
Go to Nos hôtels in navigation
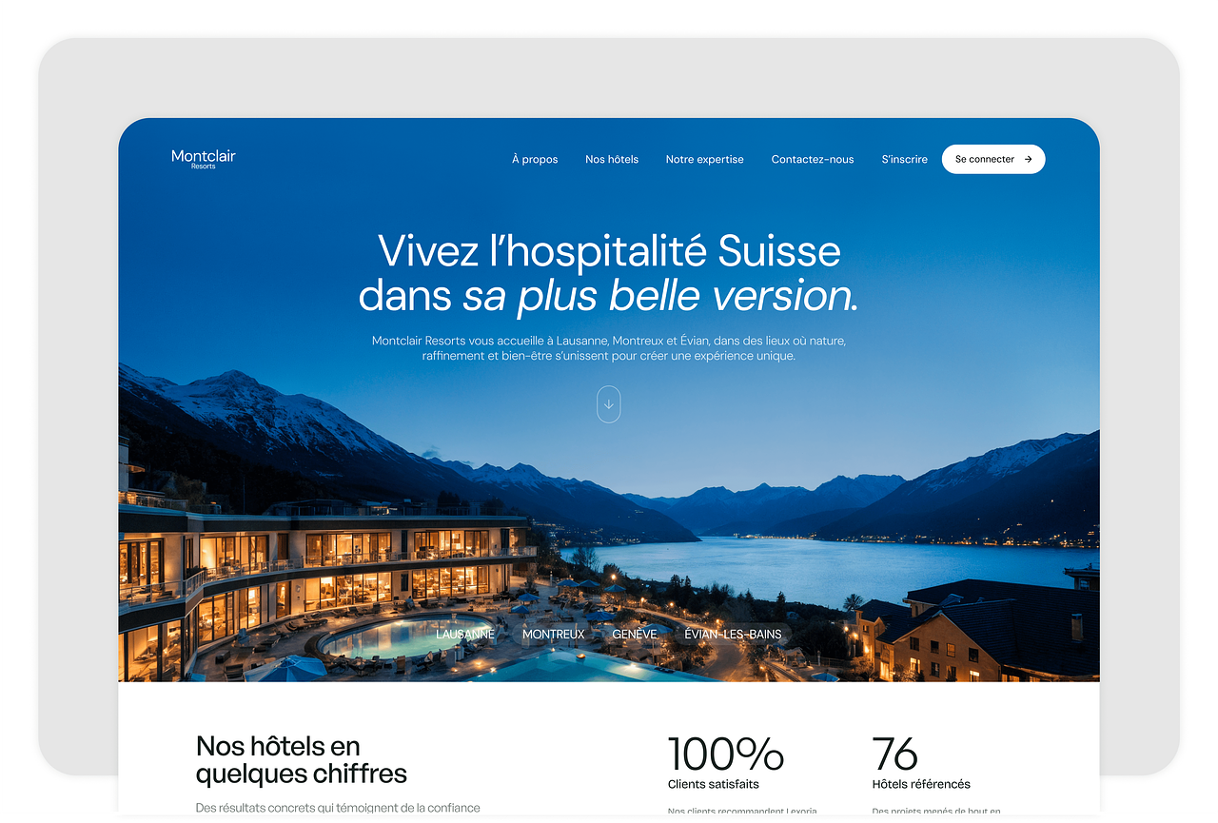pos(612,159)
